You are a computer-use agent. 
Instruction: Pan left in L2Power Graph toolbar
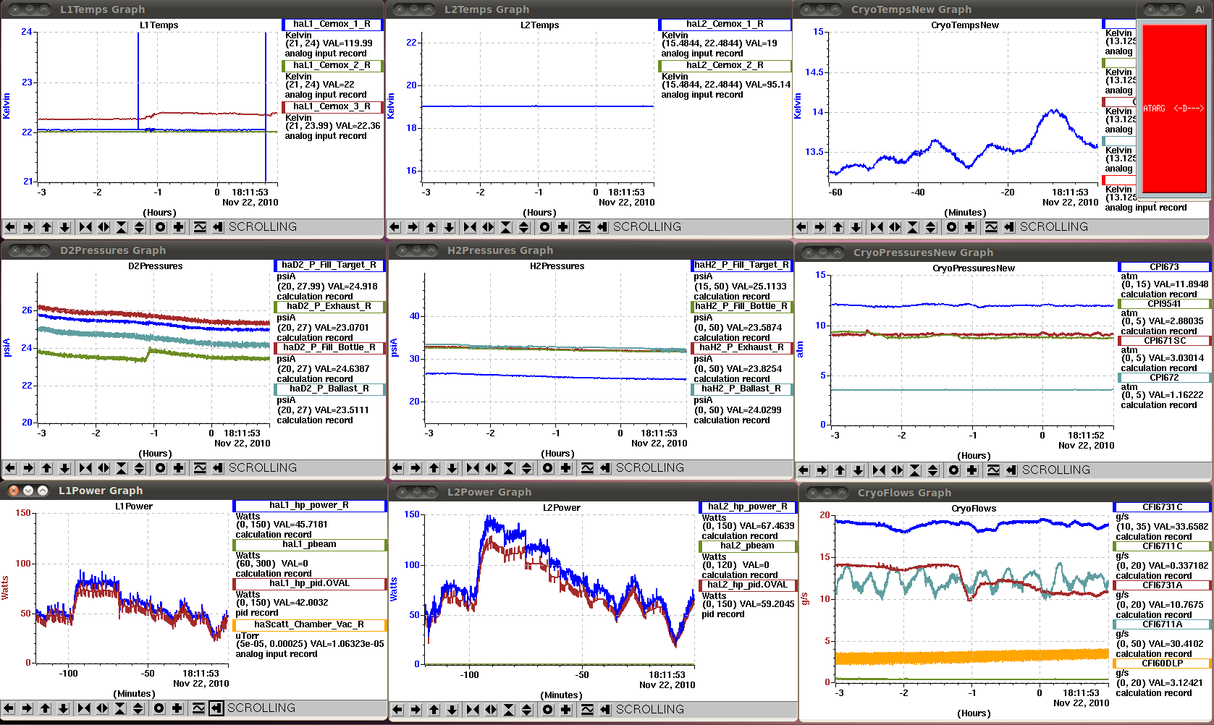click(x=397, y=710)
